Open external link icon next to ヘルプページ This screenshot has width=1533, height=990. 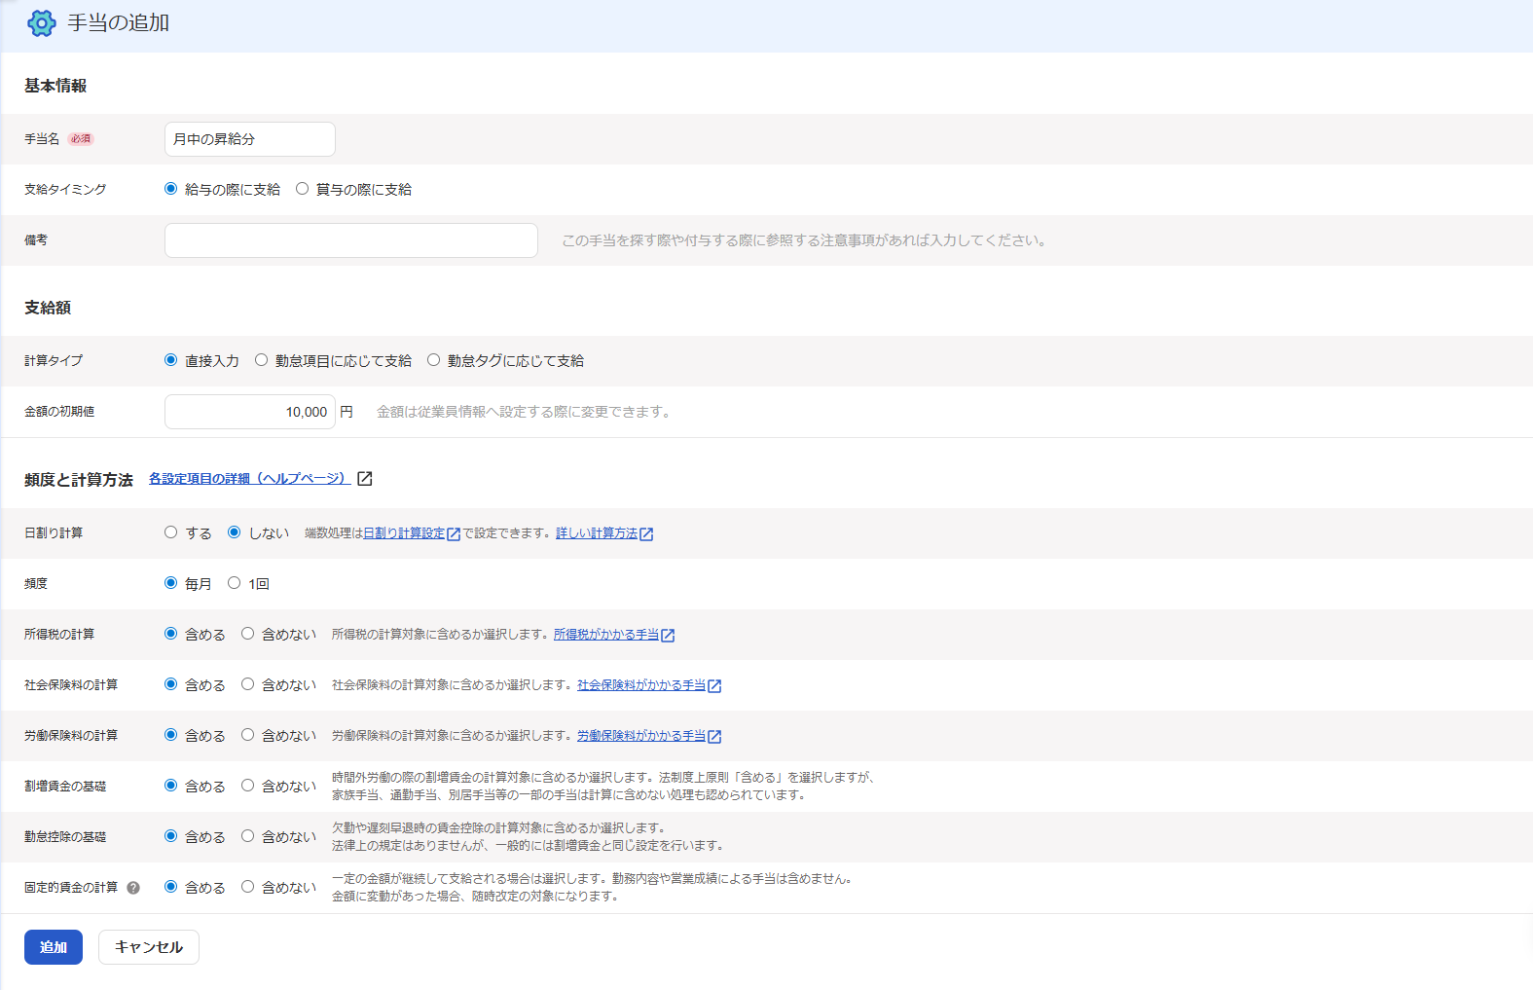(365, 479)
